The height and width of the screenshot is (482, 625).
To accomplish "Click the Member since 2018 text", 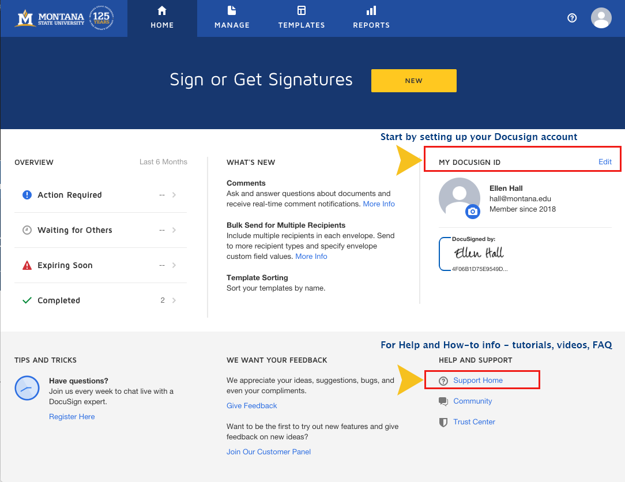I will [522, 209].
